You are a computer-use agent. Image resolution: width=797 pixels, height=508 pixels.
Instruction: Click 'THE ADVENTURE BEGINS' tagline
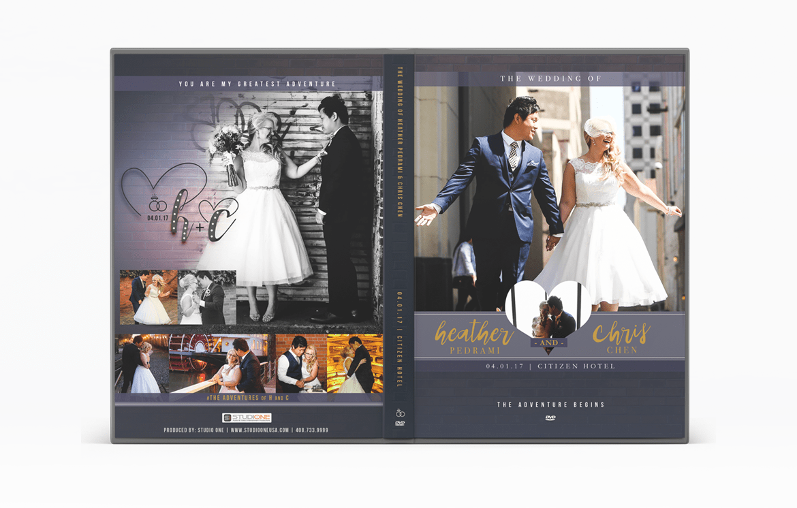pyautogui.click(x=550, y=405)
